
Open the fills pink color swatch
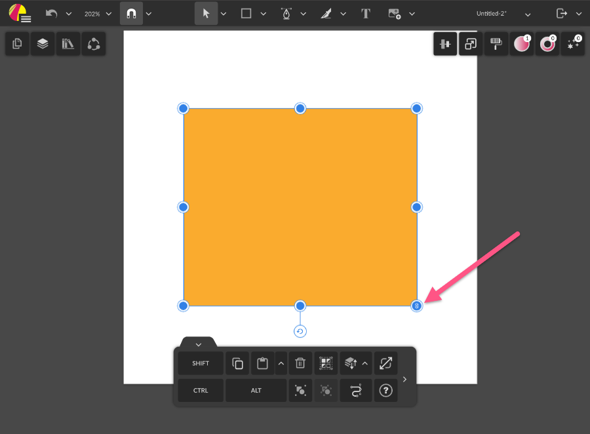tap(522, 44)
